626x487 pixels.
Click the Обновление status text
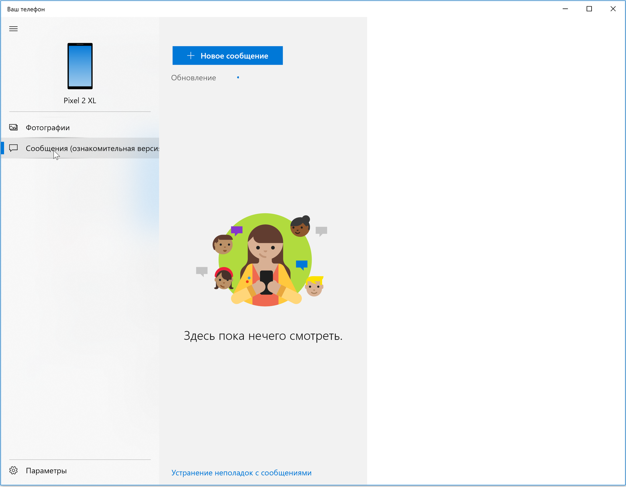pos(193,78)
